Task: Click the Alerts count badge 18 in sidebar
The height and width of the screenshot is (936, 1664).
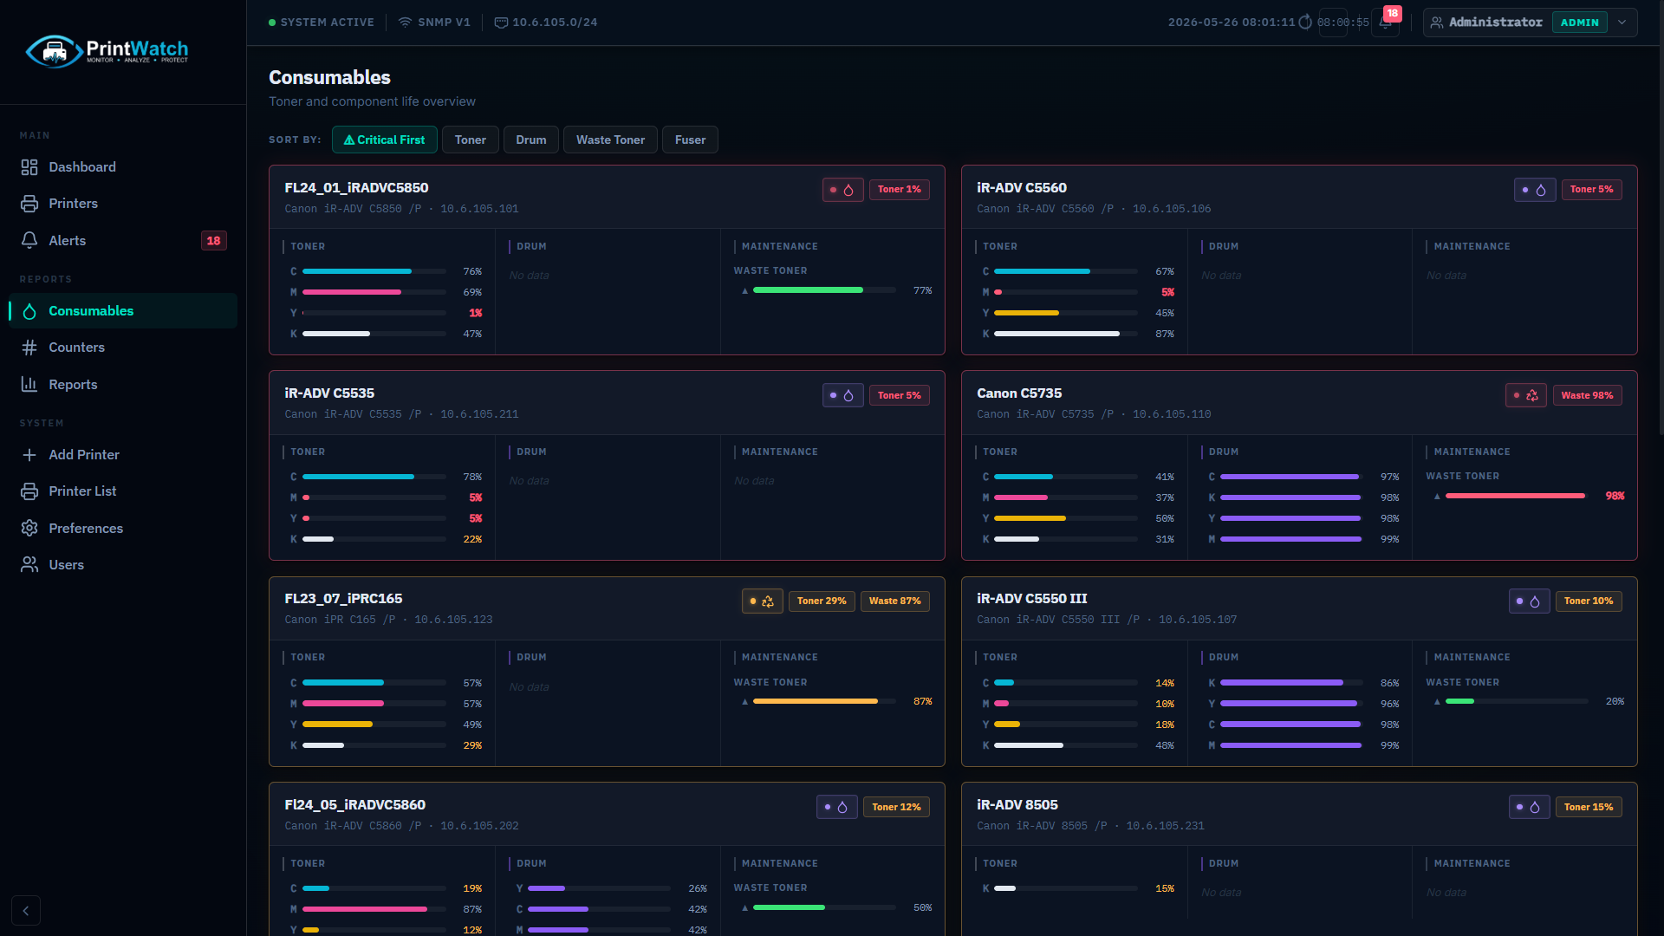Action: click(x=214, y=241)
